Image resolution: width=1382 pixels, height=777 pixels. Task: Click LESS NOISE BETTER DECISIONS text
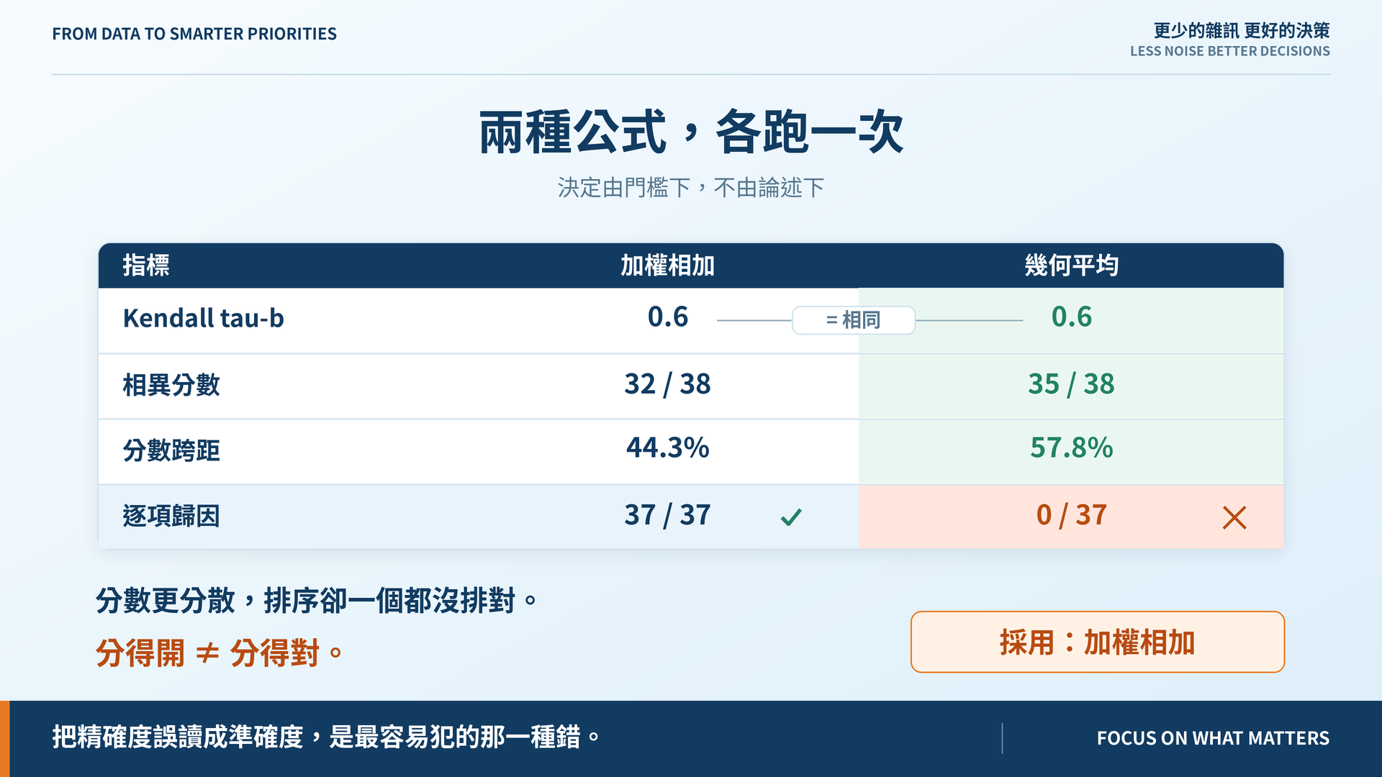[x=1230, y=51]
